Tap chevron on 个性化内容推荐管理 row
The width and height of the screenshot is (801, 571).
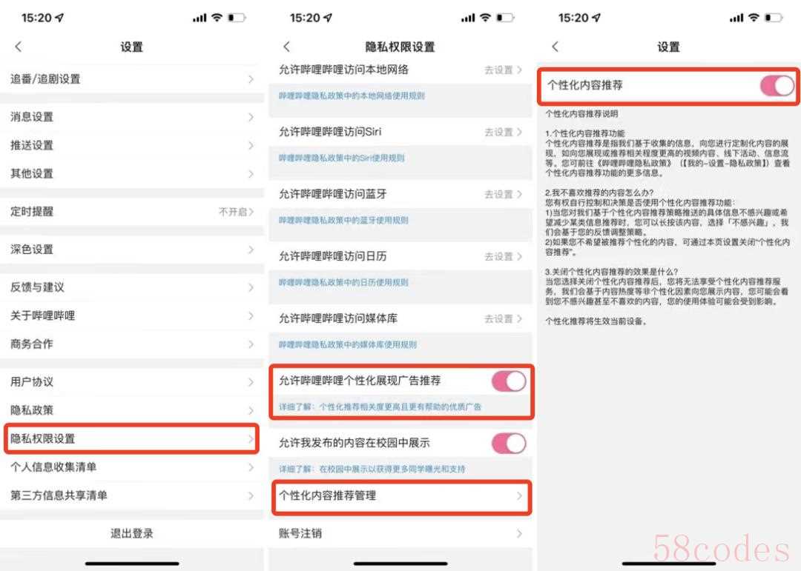(519, 495)
